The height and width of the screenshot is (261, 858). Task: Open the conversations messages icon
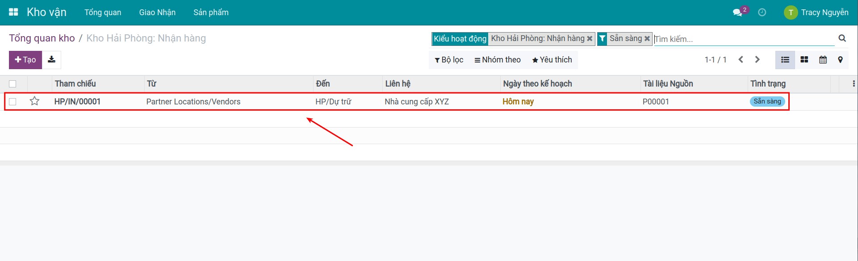(737, 12)
